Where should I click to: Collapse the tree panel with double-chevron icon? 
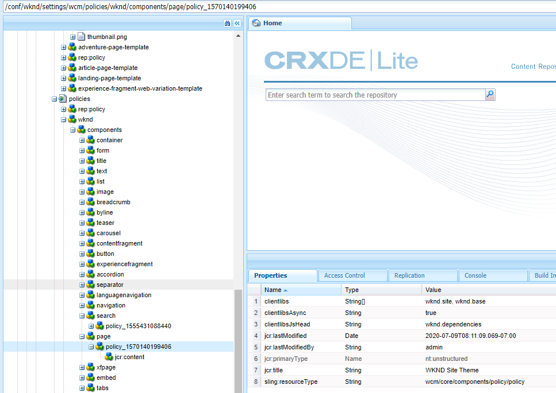click(x=237, y=24)
